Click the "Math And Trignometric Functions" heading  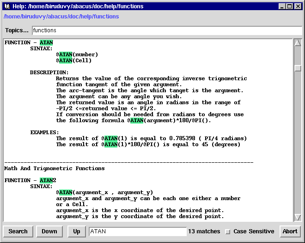[54, 168]
